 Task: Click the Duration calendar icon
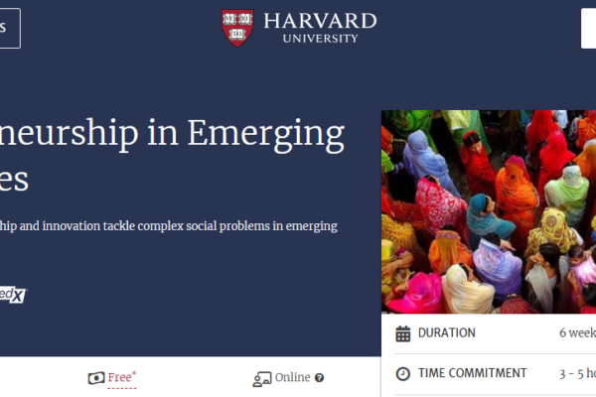coord(403,333)
